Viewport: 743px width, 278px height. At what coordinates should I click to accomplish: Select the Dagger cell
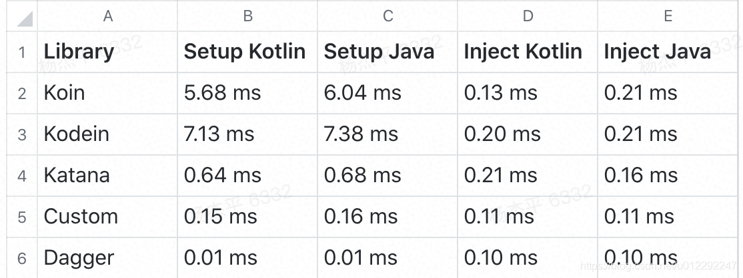click(107, 258)
